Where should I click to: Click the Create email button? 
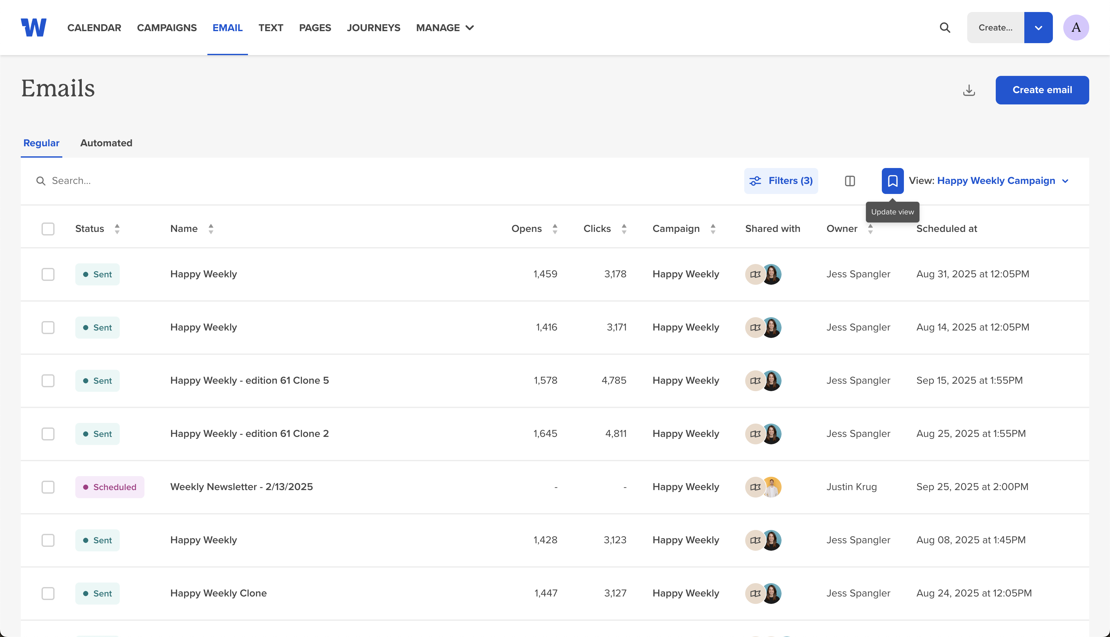click(1042, 90)
